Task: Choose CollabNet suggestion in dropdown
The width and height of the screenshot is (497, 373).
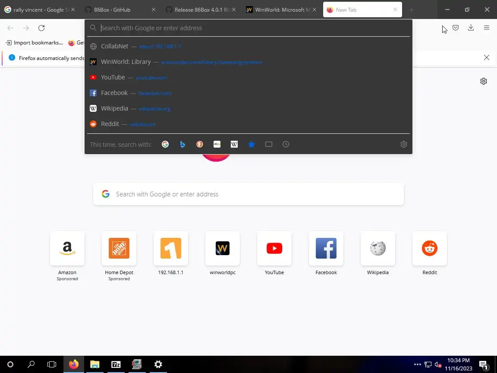Action: point(248,46)
